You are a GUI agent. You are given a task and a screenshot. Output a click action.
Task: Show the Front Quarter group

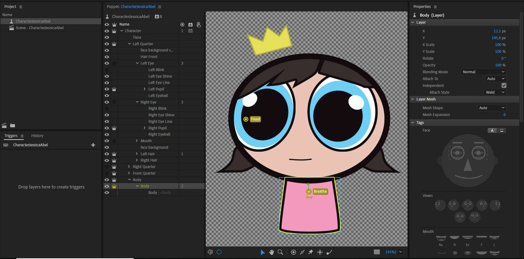pos(107,173)
